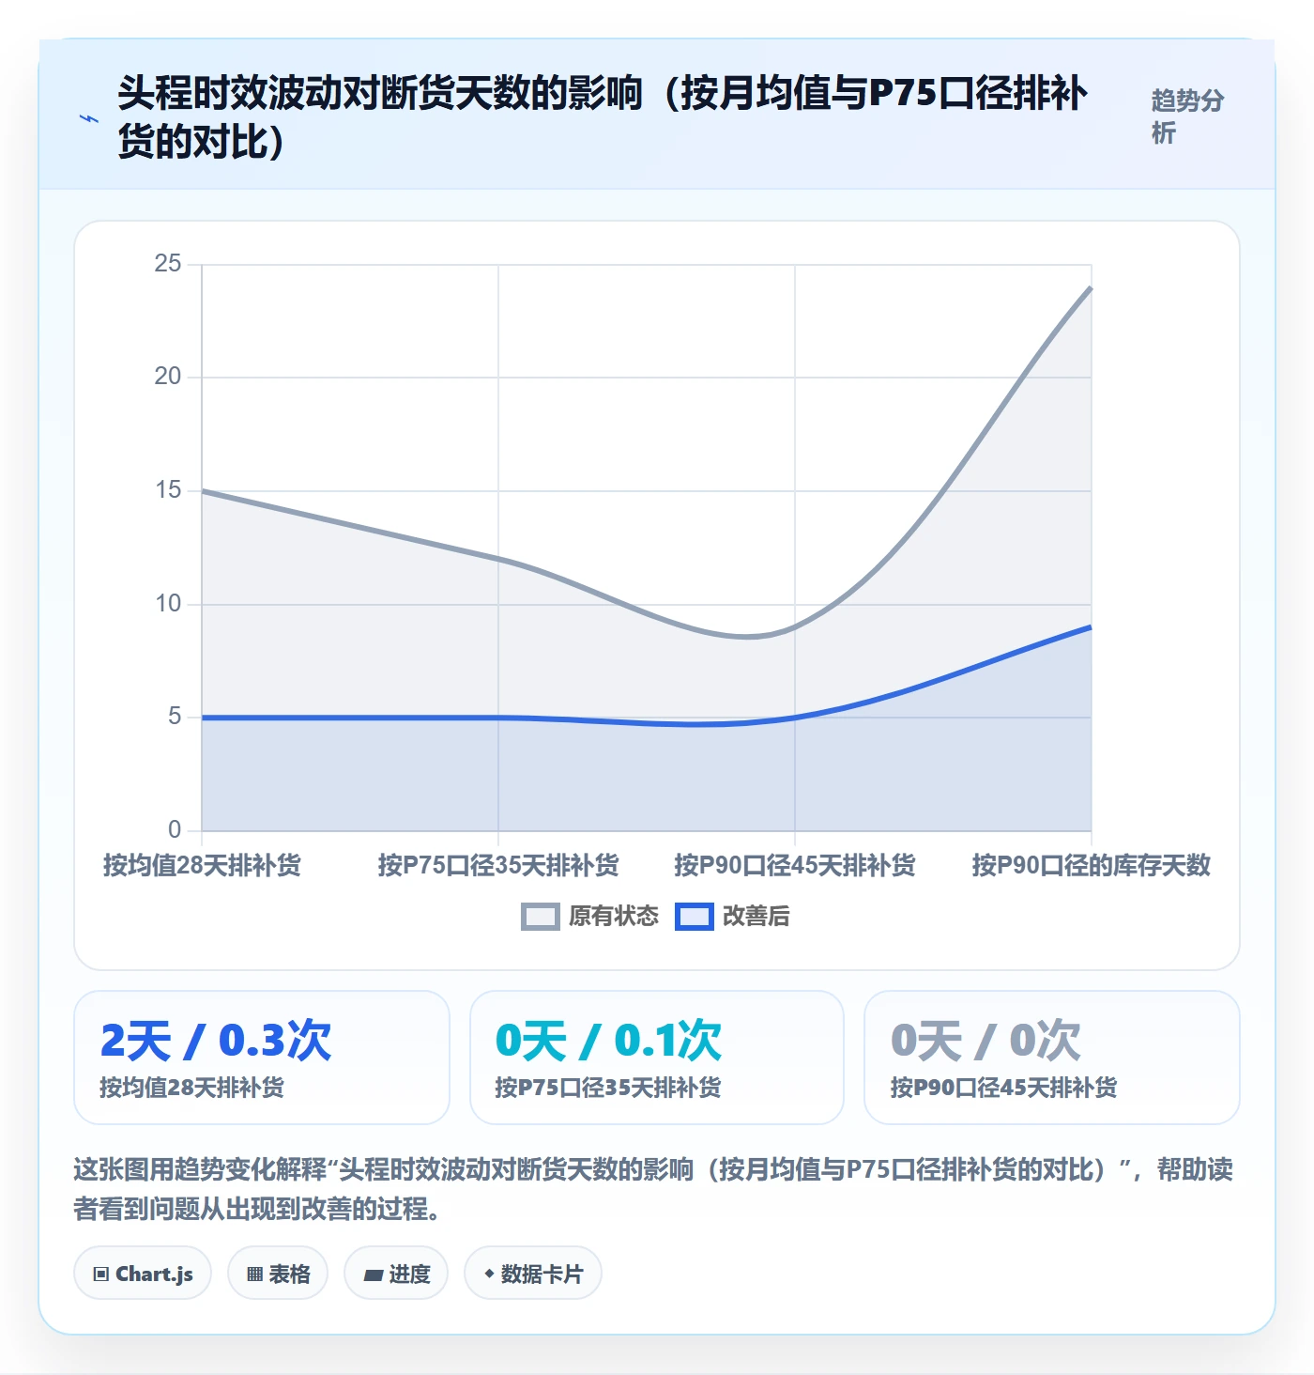Open the 0天 / 0次 data card
Screen dimensions: 1314x1375
pyautogui.click(x=1052, y=1058)
